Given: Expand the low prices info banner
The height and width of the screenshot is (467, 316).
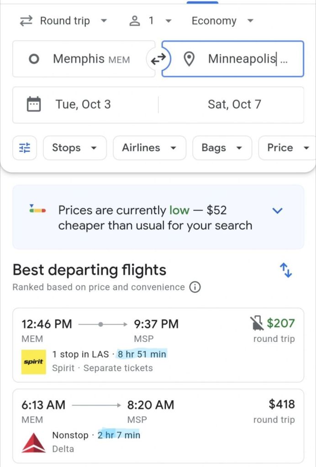Looking at the screenshot, I should (x=278, y=210).
